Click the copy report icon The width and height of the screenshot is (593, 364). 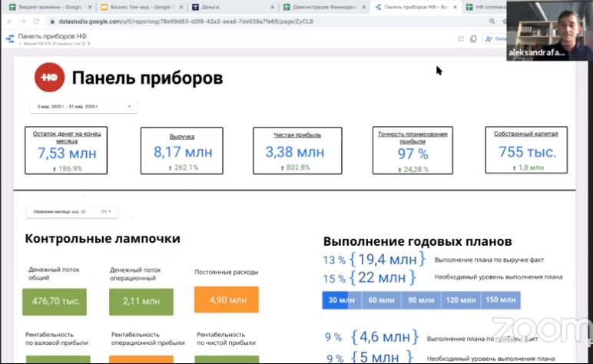473,39
